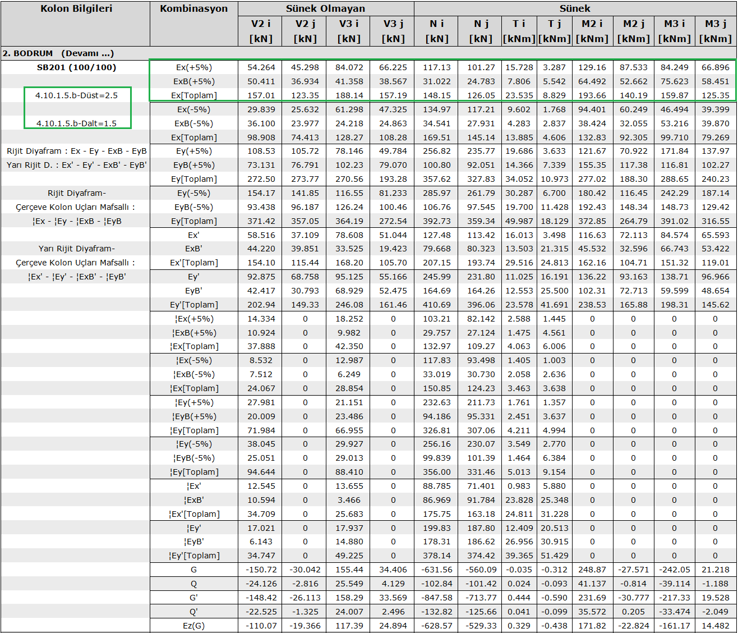Click the G' combination row label
Viewport: 738px width, 633px height.
[x=194, y=598]
